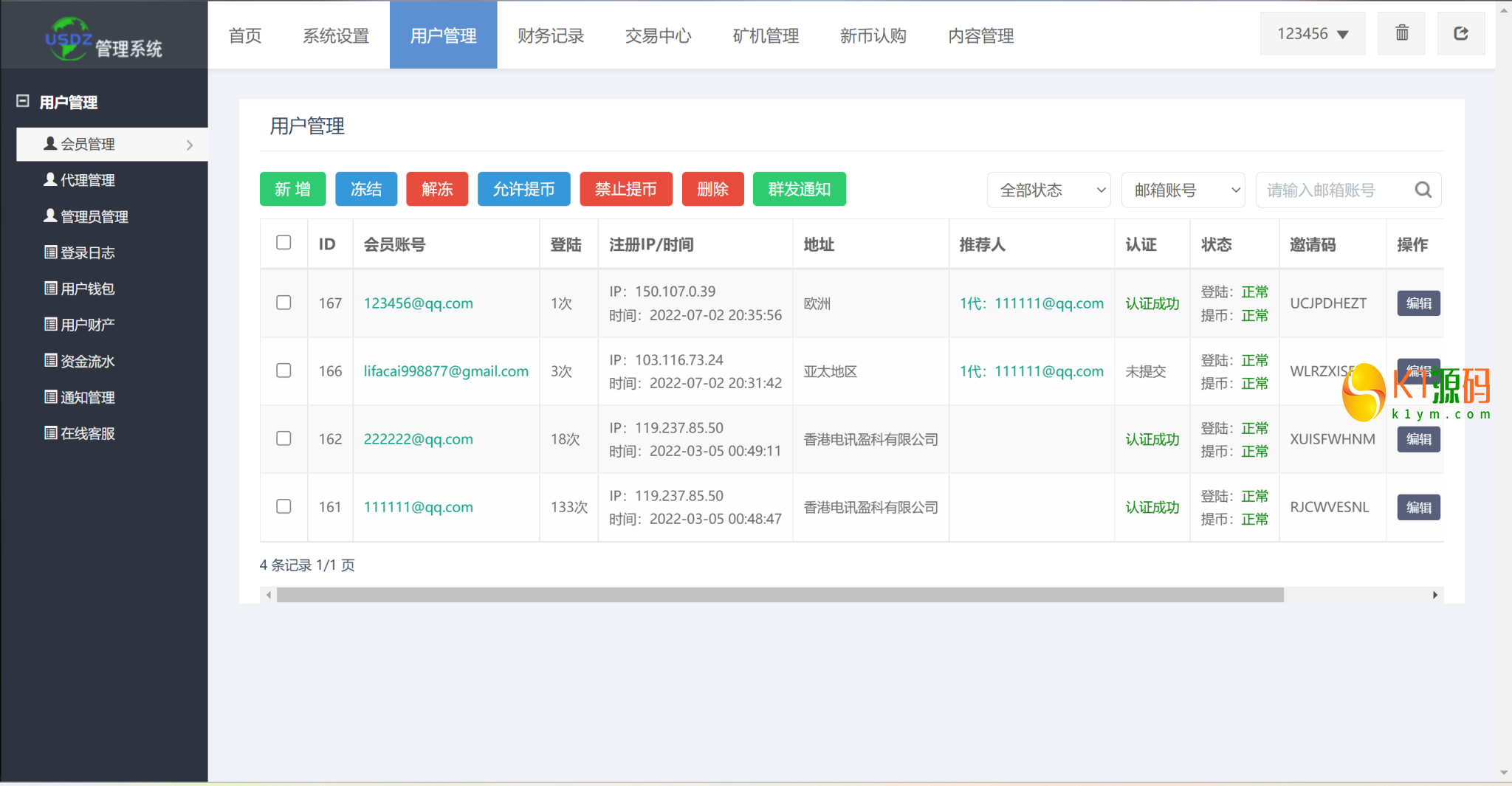Expand the 邮箱账号 search type dropdown
Image resolution: width=1512 pixels, height=786 pixels.
1183,190
